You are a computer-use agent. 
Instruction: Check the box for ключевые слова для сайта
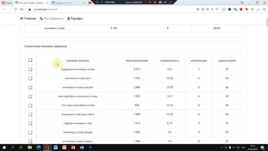point(30,115)
